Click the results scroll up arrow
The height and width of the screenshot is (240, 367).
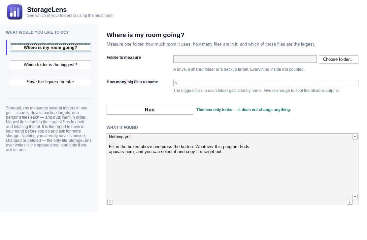355,137
